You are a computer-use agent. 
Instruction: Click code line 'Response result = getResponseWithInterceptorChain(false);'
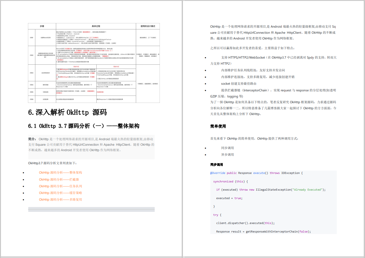point(263,232)
